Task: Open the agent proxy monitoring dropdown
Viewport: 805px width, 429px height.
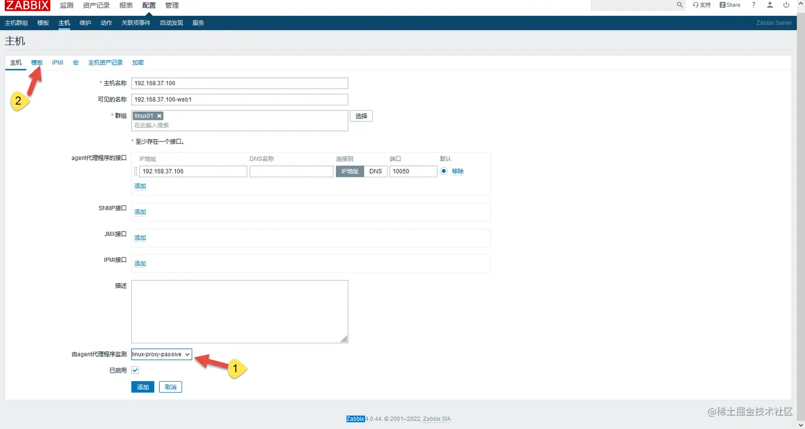Action: 161,354
